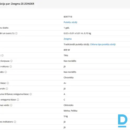This screenshot has width=130, height=130.
Task: Click info icon next to 'roktura:'
Action: pos(11,67)
